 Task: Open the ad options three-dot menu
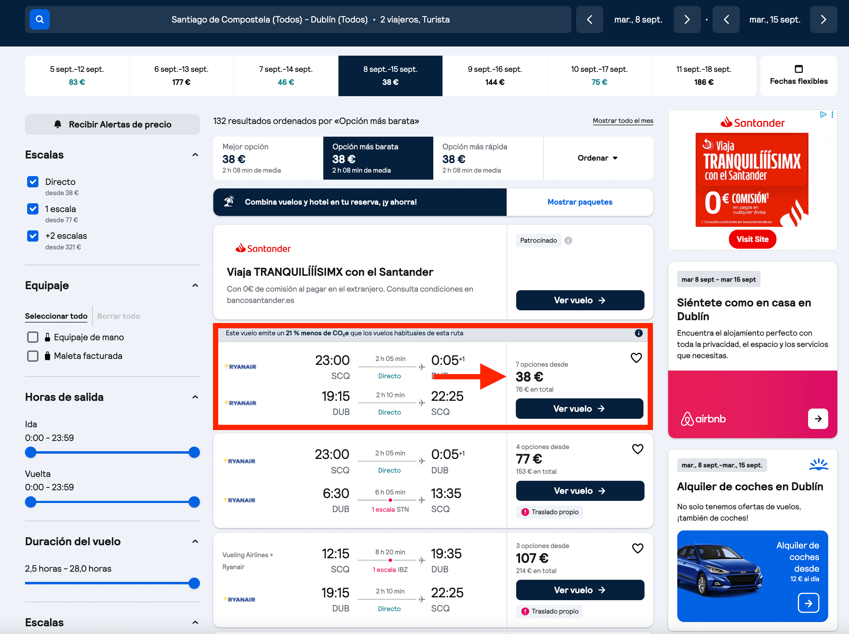pos(832,114)
